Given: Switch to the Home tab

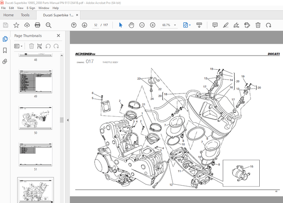Looking at the screenshot, I should pyautogui.click(x=9, y=15).
